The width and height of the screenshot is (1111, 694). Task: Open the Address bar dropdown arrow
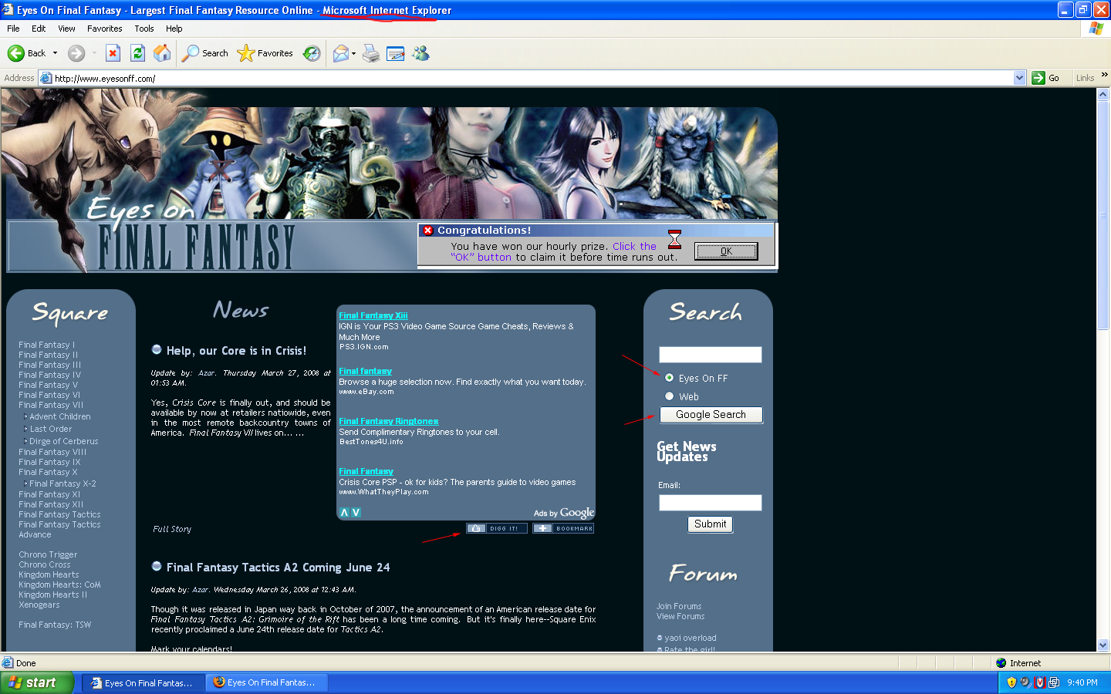[1019, 78]
